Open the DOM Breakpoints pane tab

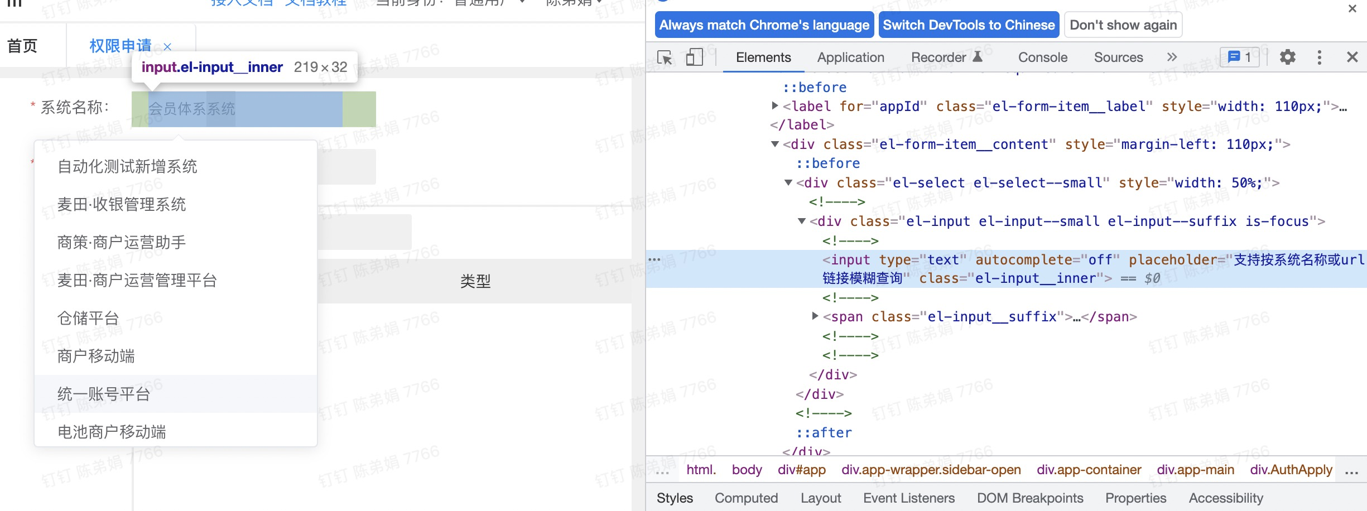(x=1030, y=498)
